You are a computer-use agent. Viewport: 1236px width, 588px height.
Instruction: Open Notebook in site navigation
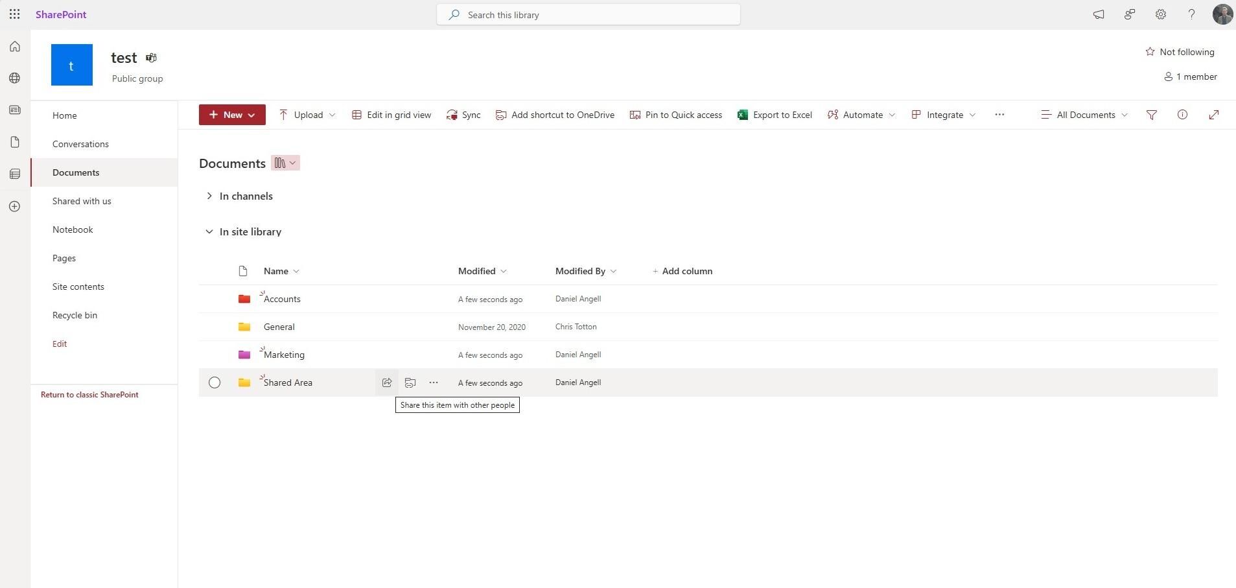73,229
